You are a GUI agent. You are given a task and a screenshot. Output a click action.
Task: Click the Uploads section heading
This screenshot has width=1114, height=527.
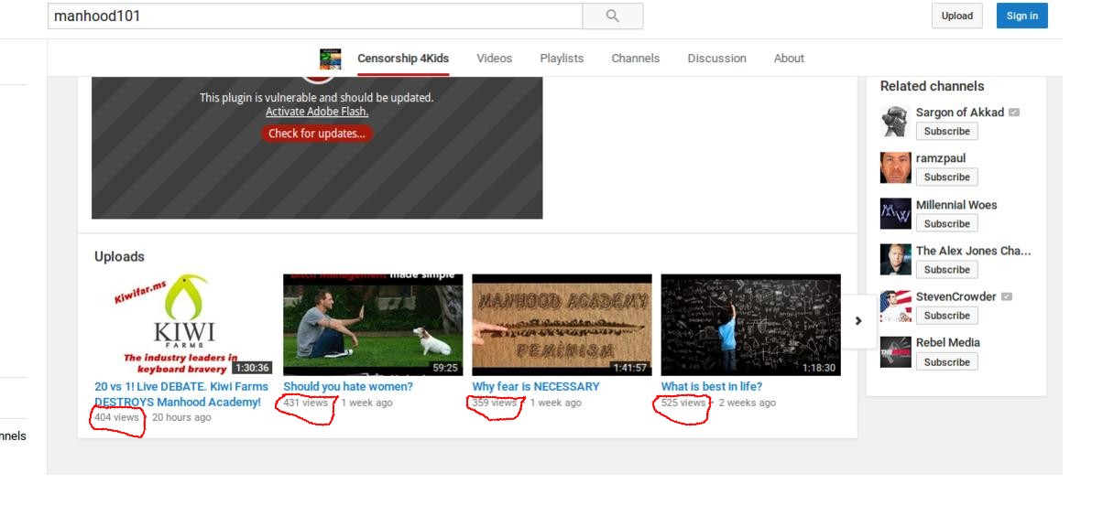pos(120,257)
